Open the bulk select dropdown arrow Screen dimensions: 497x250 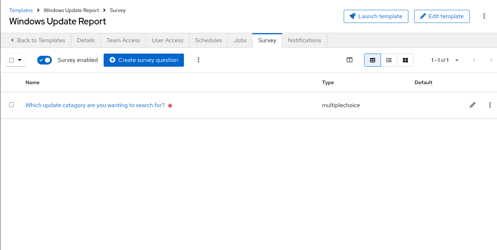coord(20,60)
